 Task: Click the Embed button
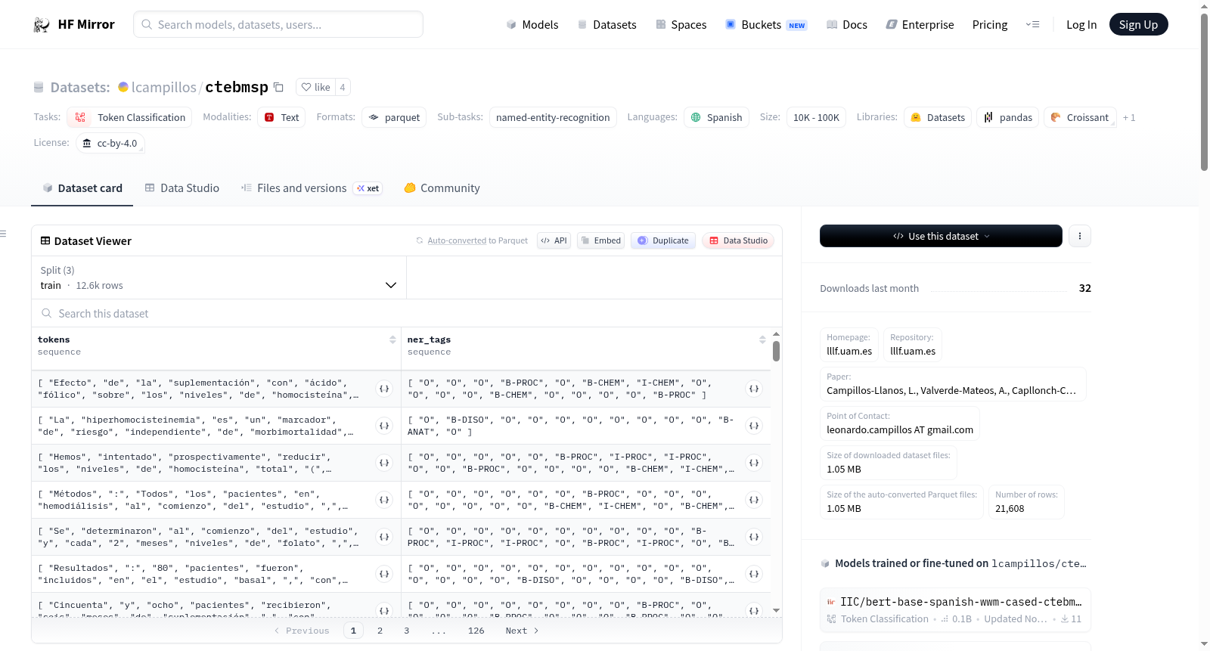coord(600,240)
